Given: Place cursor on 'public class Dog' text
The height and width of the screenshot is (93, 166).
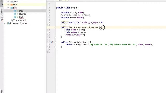Looking at the screenshot, I should point(65,8).
